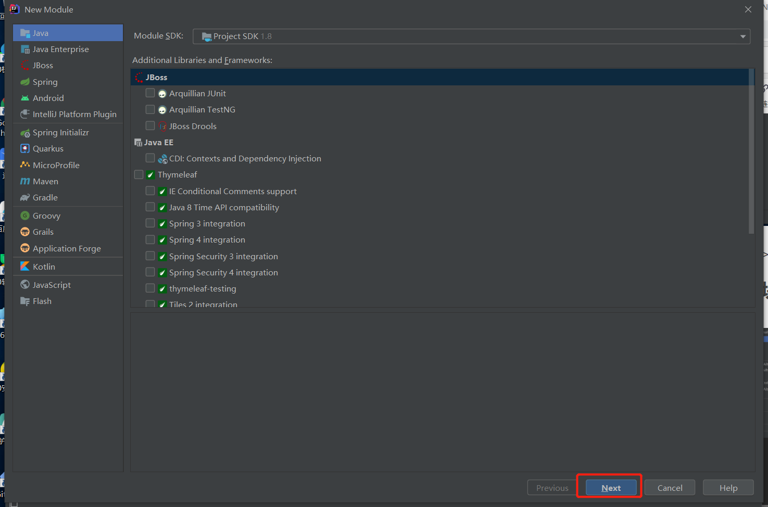Select the MicroProfile icon
The image size is (768, 507).
[x=25, y=165]
